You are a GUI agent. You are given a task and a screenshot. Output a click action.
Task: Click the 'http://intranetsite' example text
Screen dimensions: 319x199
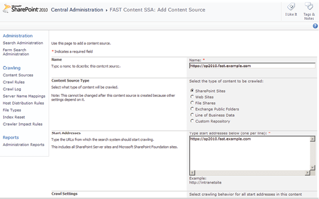point(205,183)
